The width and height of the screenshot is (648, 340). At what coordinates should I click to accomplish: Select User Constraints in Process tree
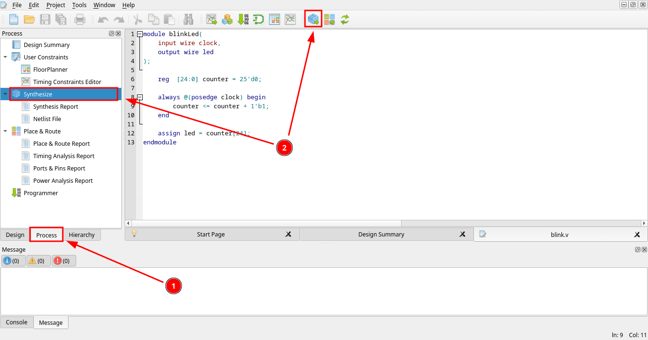46,57
